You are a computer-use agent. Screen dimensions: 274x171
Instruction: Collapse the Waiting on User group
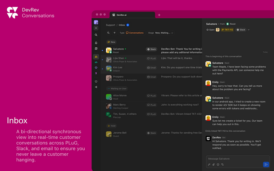point(117,88)
